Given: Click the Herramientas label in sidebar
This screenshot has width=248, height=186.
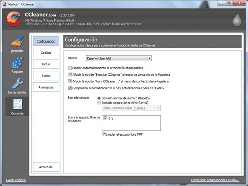Looking at the screenshot, I should pos(17,92).
